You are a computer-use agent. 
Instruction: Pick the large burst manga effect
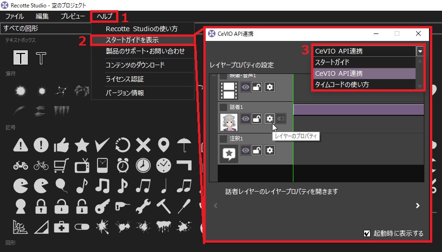coord(20,91)
